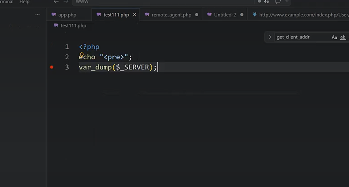
Task: Toggle Match Case (Aa) in find widget
Action: 334,37
